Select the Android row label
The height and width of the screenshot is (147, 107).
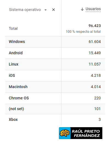[16, 53]
